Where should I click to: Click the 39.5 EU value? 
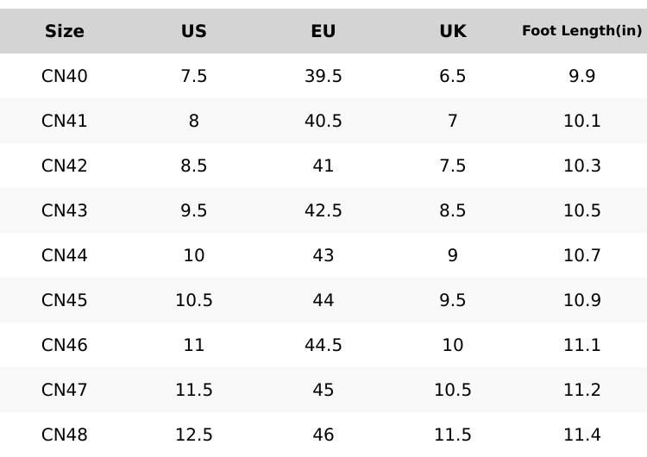323,76
